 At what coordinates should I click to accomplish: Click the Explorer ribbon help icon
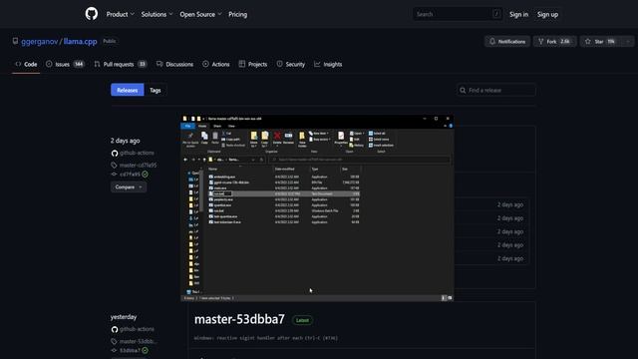451,126
